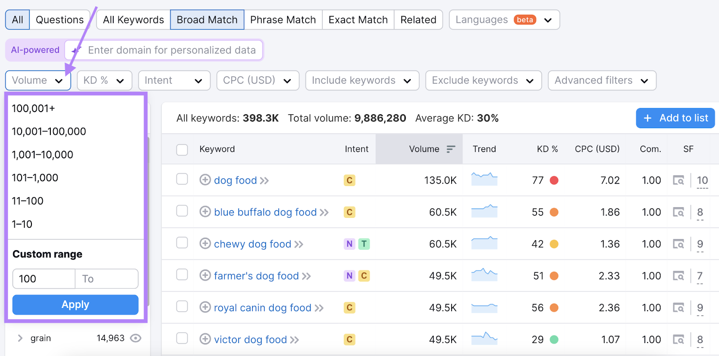Click plus icon beside royal canin dog food

click(x=205, y=307)
